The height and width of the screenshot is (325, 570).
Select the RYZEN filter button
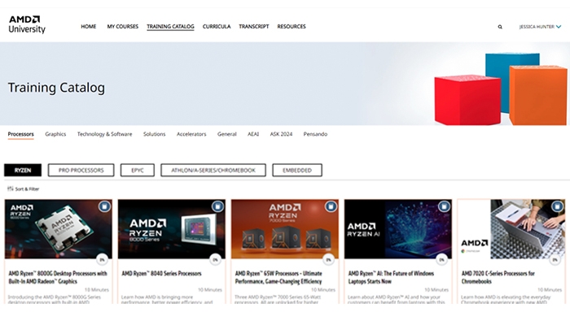[23, 170]
